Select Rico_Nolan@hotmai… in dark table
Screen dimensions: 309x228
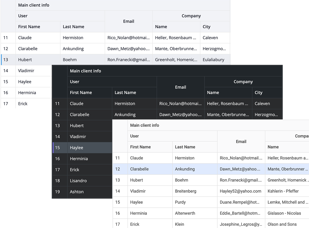click(x=181, y=103)
